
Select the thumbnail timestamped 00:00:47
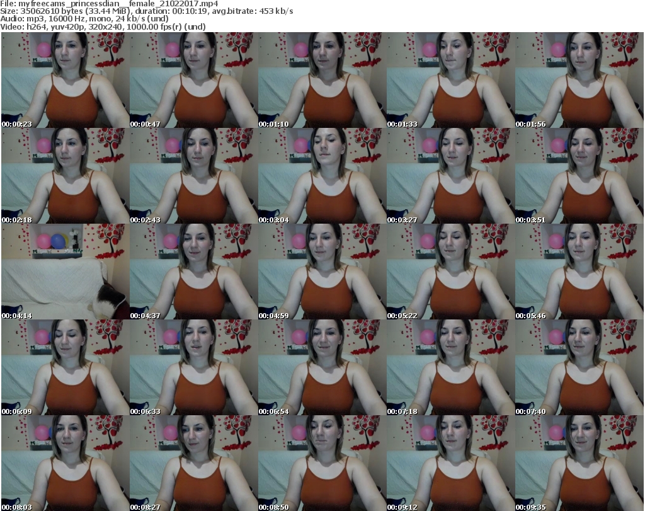coord(194,80)
